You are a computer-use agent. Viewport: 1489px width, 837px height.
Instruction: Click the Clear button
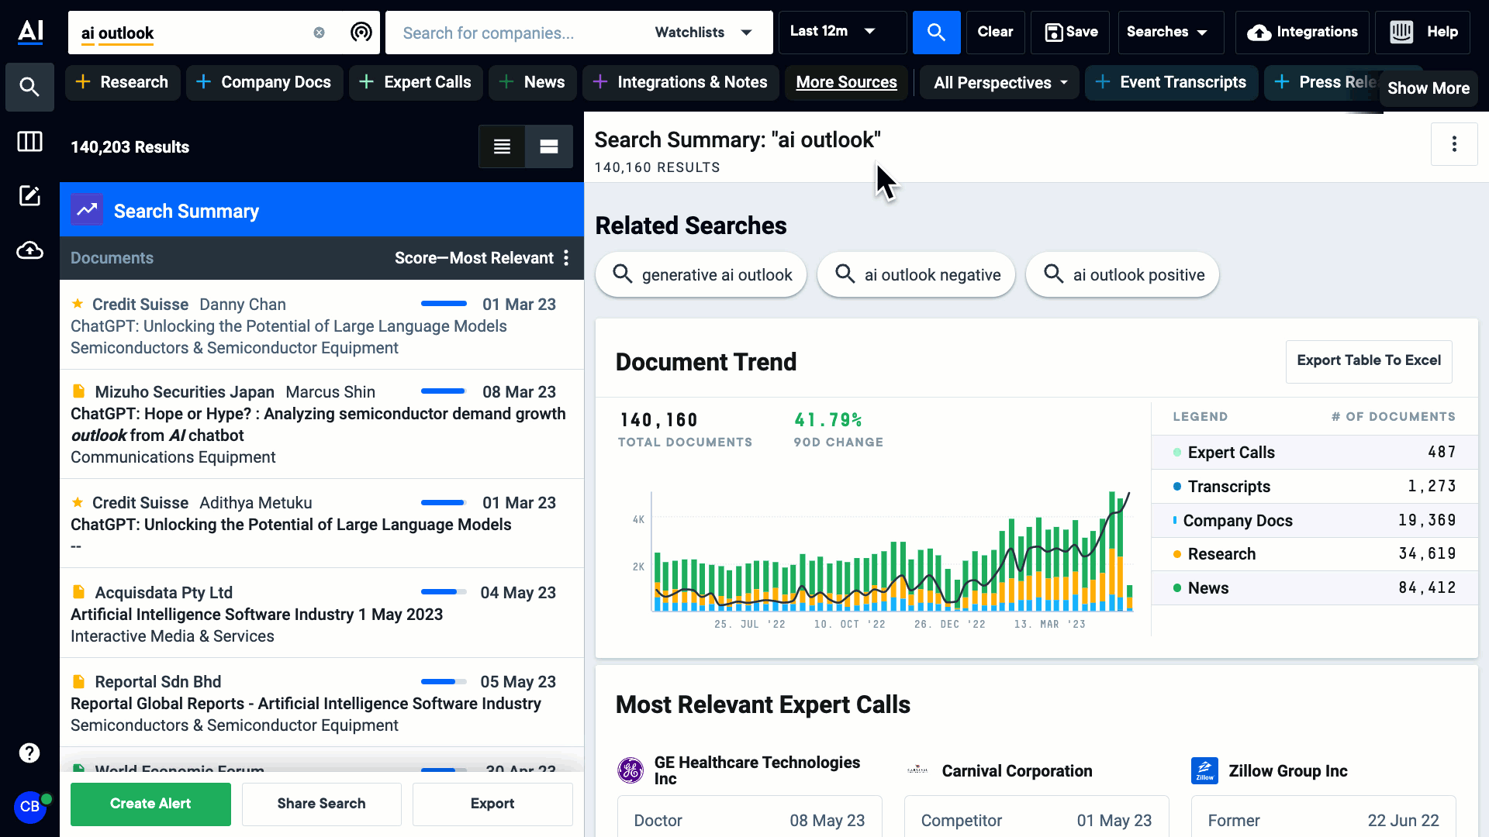995,32
